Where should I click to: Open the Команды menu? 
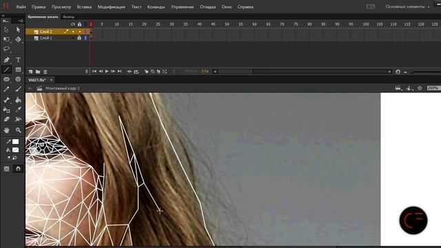click(x=156, y=7)
